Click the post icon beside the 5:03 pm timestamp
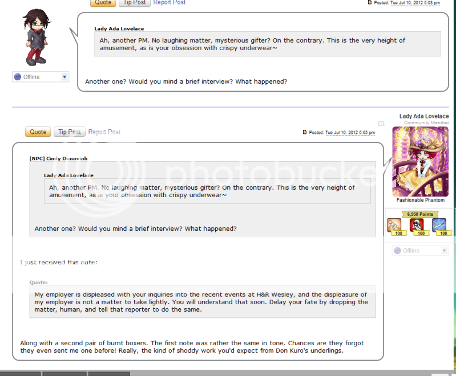The height and width of the screenshot is (376, 456). [370, 2]
